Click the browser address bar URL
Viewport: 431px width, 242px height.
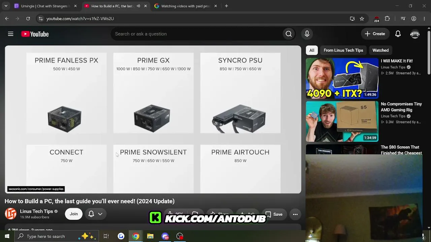pyautogui.click(x=80, y=18)
